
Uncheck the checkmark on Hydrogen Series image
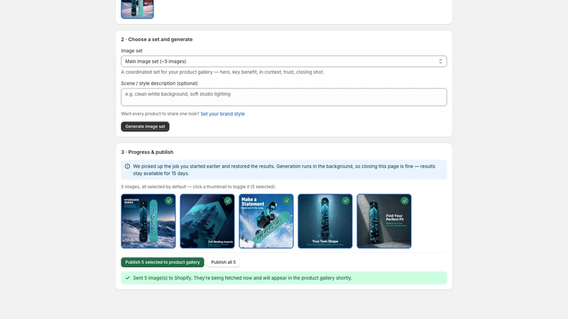point(169,201)
